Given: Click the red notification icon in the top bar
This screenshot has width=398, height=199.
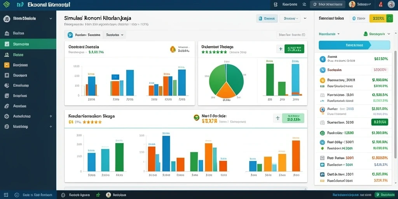Looking at the screenshot, I should click(380, 4).
